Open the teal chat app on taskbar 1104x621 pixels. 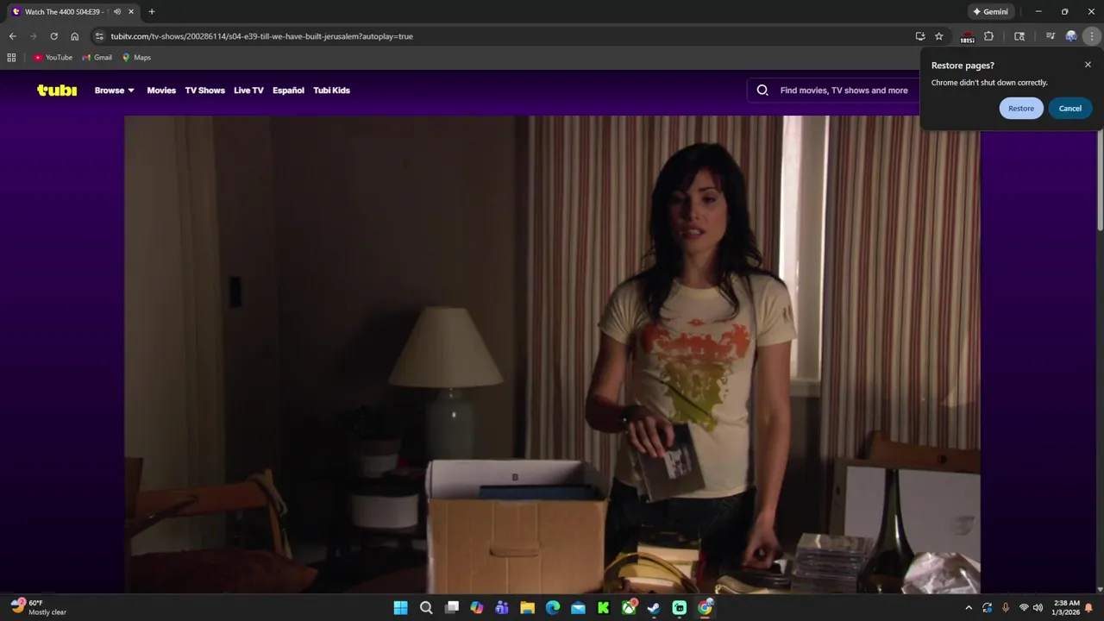680,607
